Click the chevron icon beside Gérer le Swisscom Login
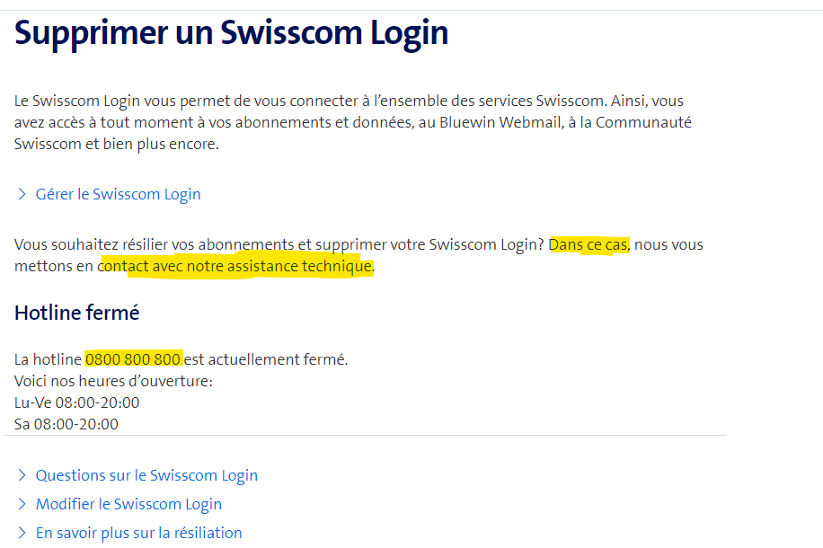823x548 pixels. click(x=22, y=194)
